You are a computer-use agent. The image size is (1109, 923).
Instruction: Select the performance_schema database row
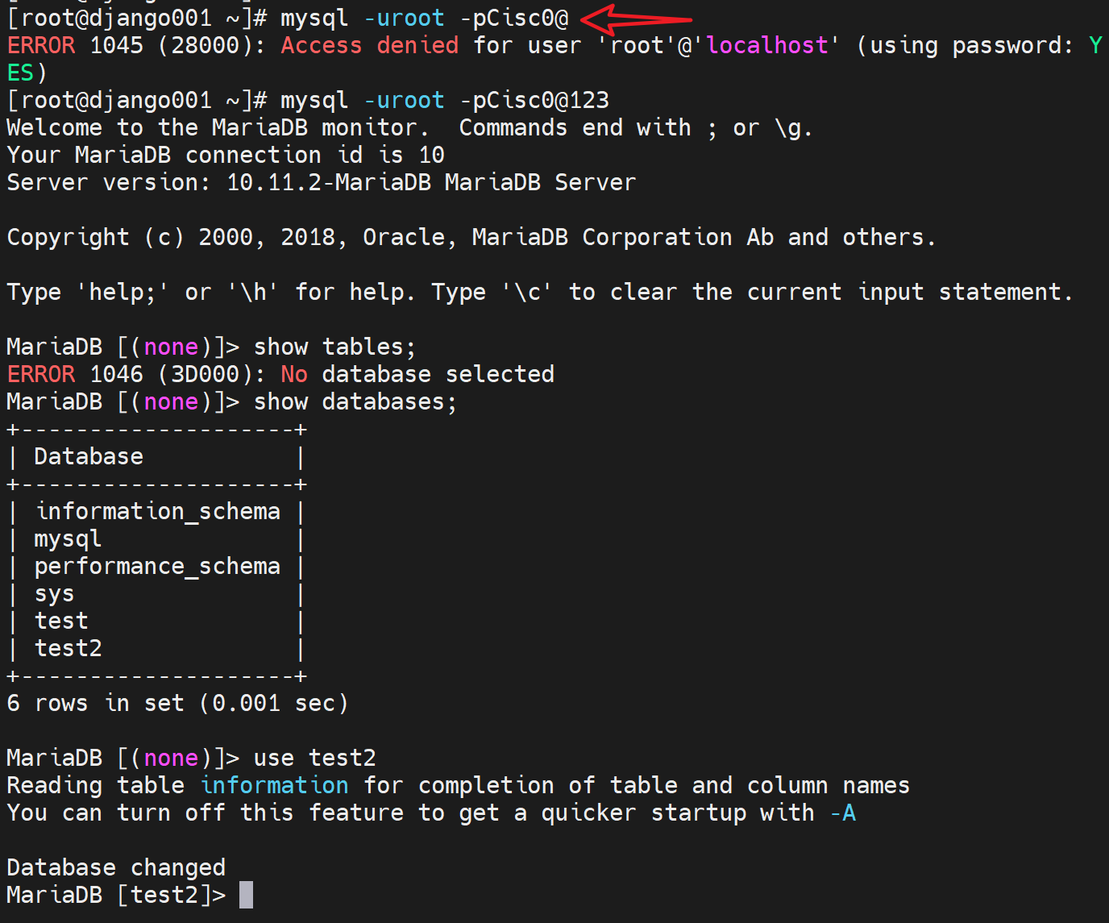(x=157, y=566)
